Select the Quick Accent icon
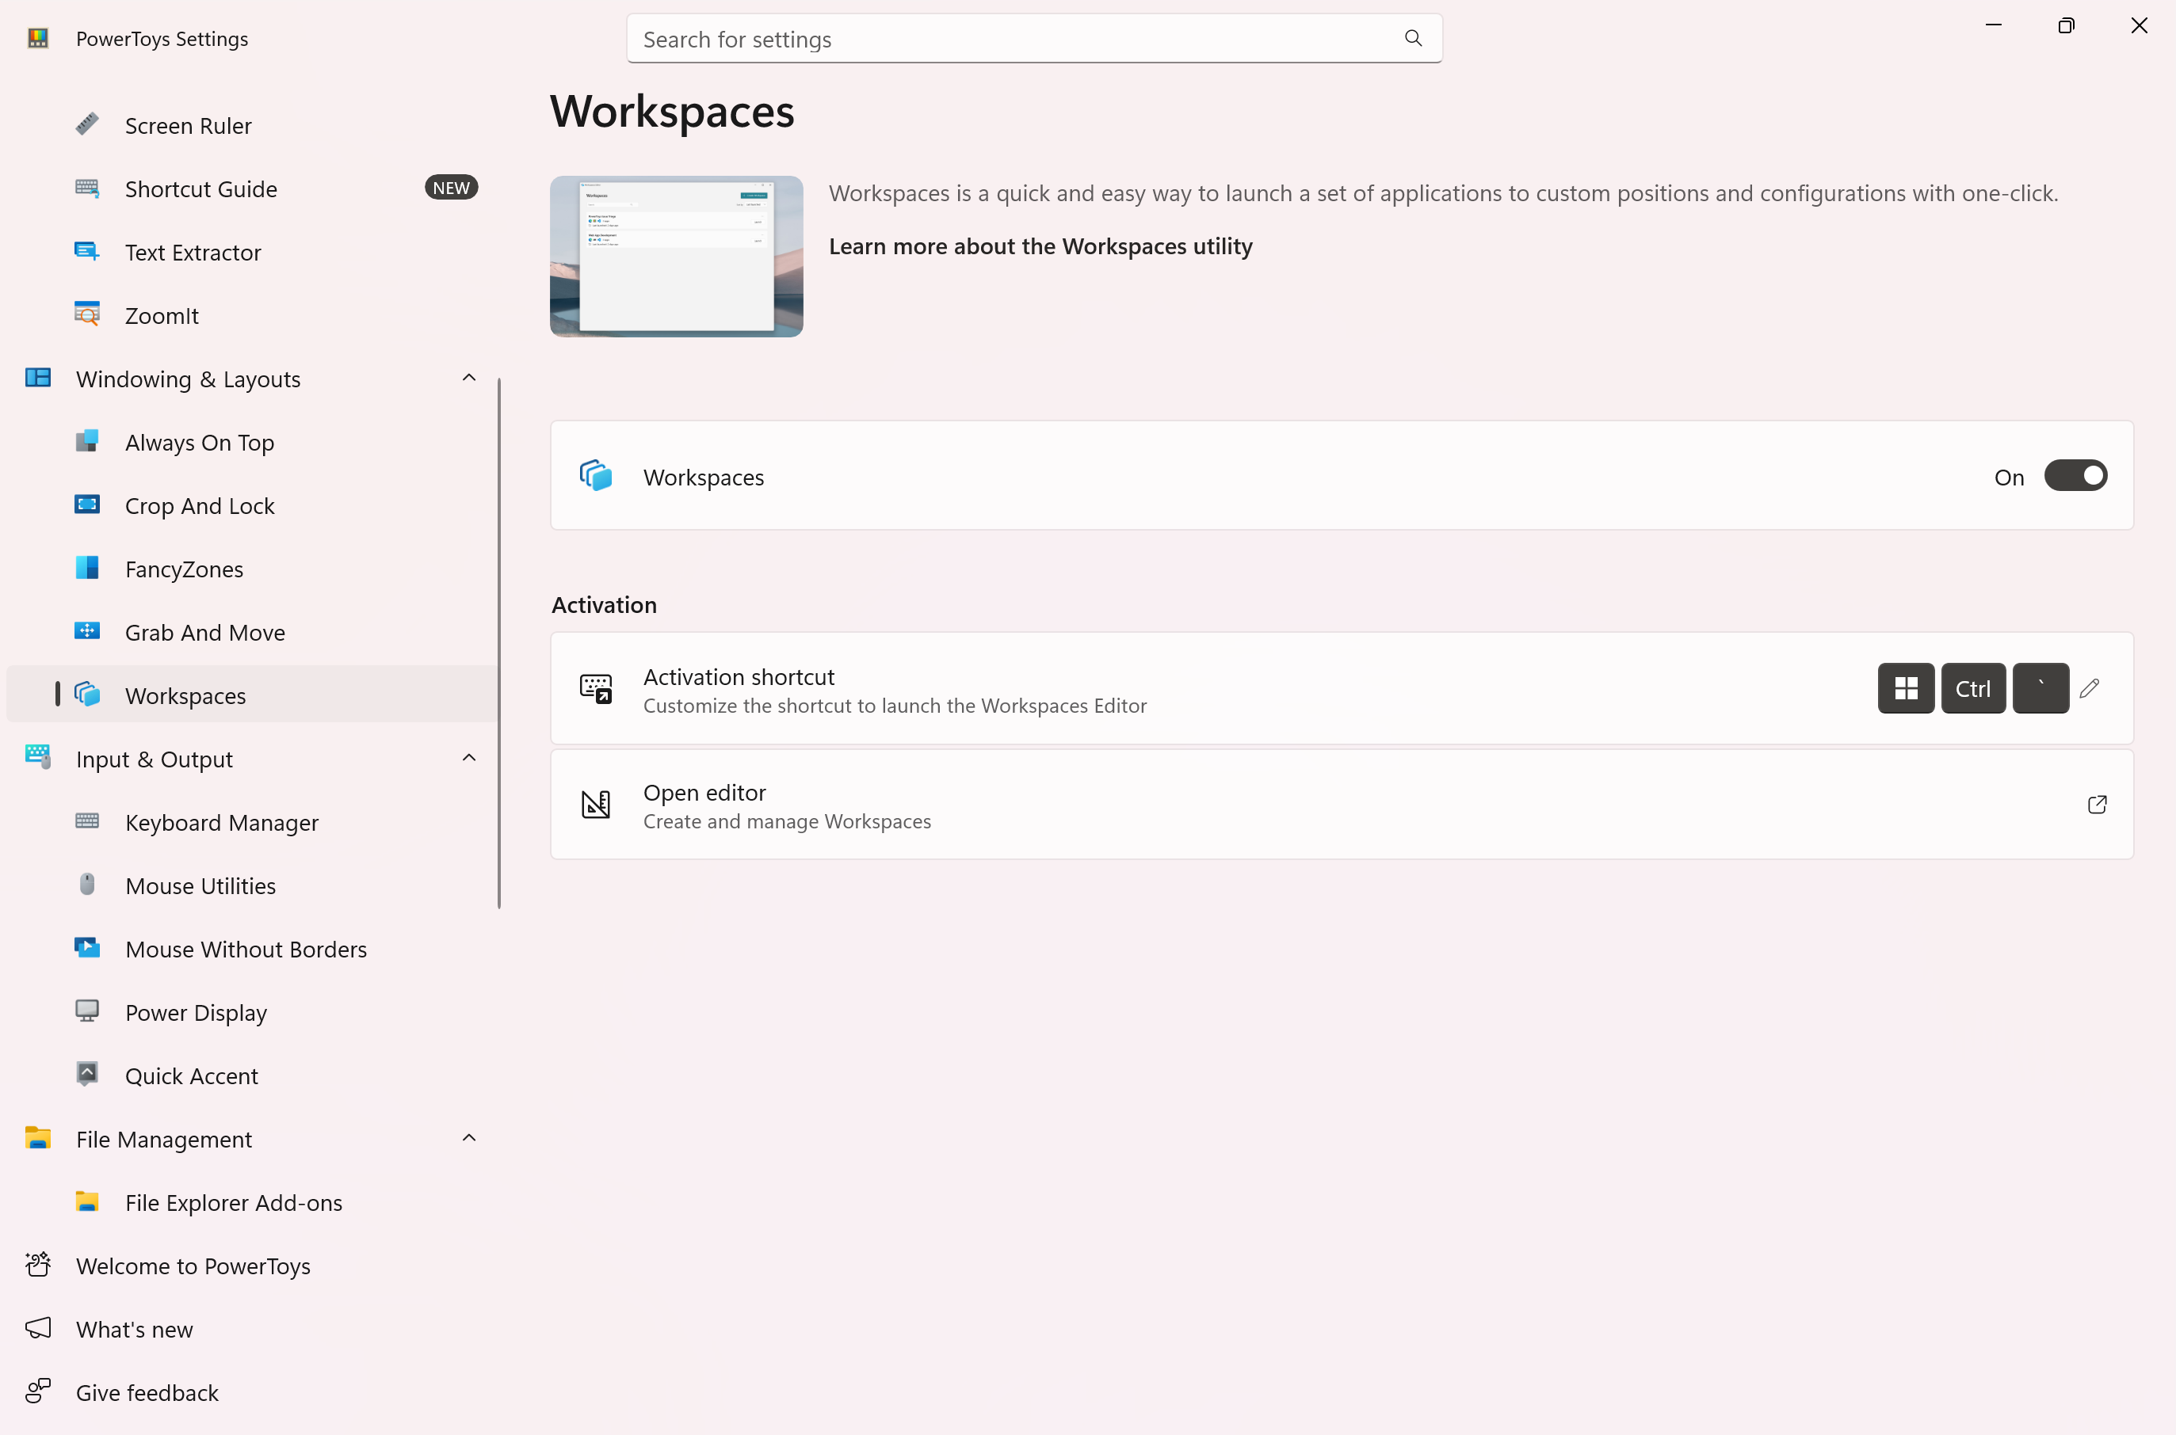2176x1435 pixels. pos(87,1074)
